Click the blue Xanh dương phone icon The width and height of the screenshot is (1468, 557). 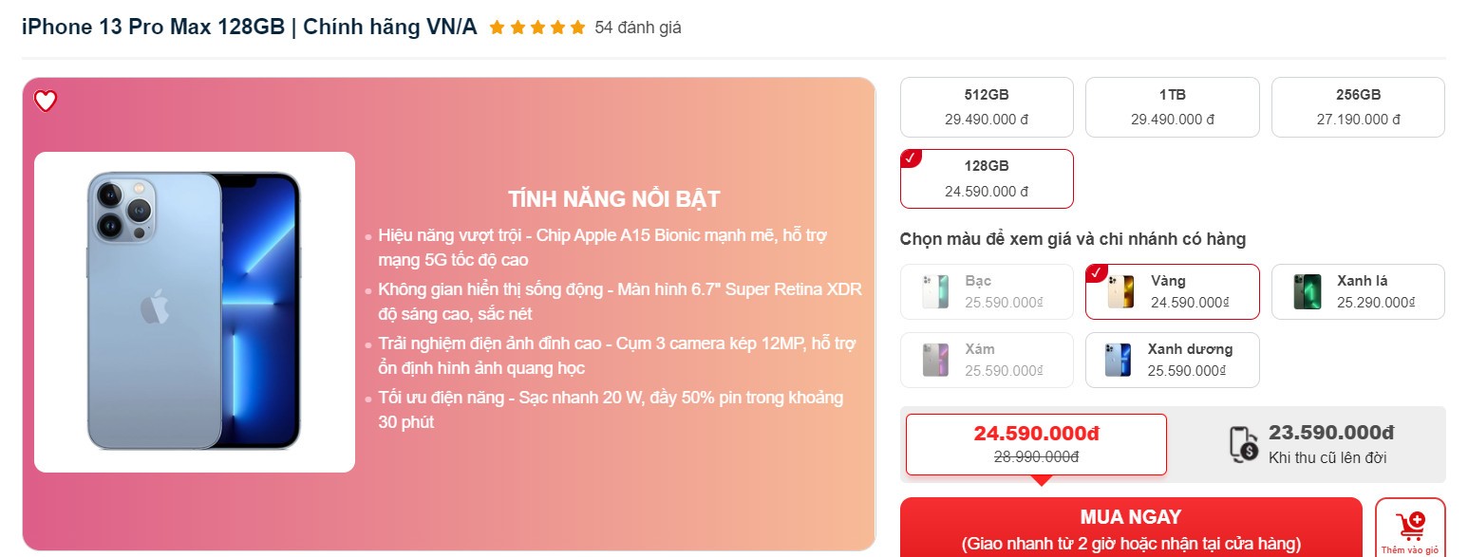click(x=1119, y=360)
